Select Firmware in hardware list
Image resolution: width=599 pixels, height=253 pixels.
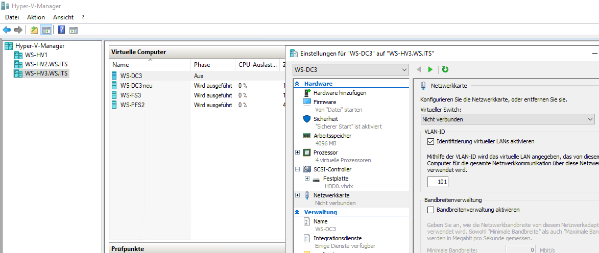tap(325, 102)
